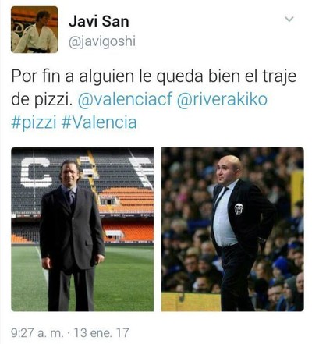This screenshot has width=312, height=344.
Task: Click the words de pizzi. in the tweet
Action: 41,100
